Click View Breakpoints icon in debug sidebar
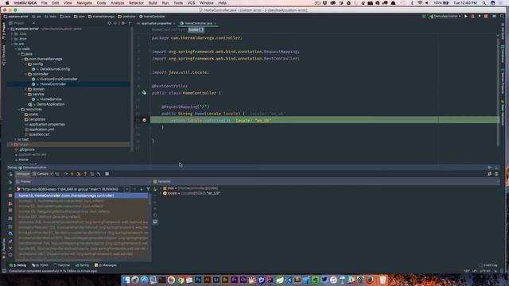509x286 pixels. click(10, 203)
